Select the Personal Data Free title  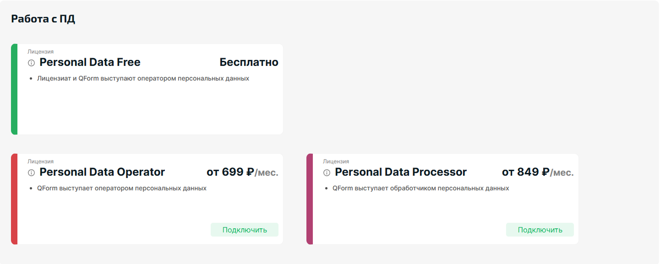90,62
